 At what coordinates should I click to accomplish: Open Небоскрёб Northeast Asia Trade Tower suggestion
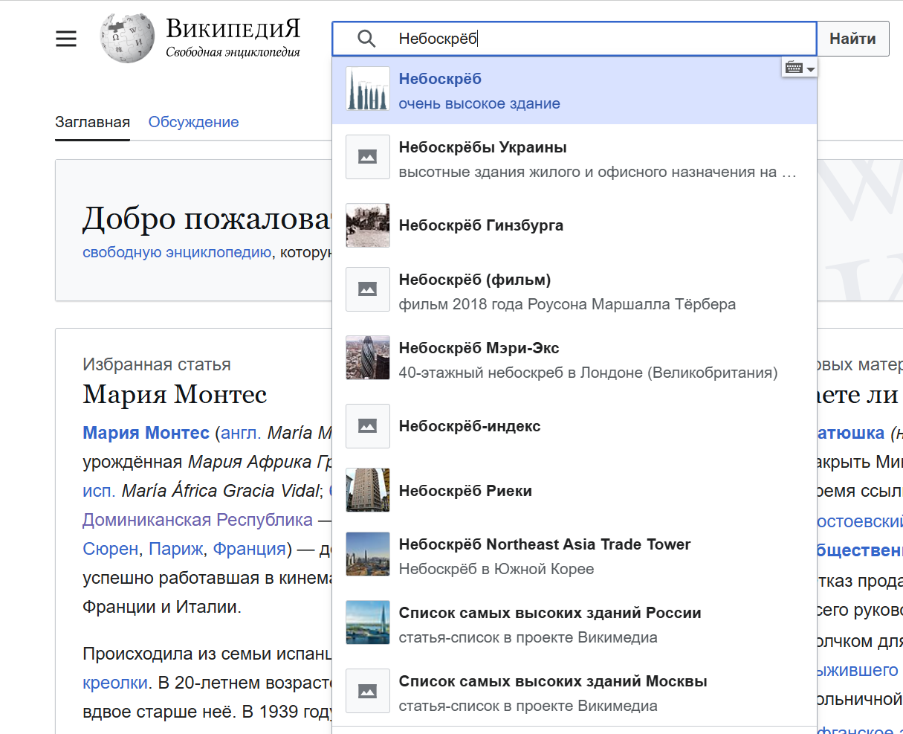click(575, 556)
